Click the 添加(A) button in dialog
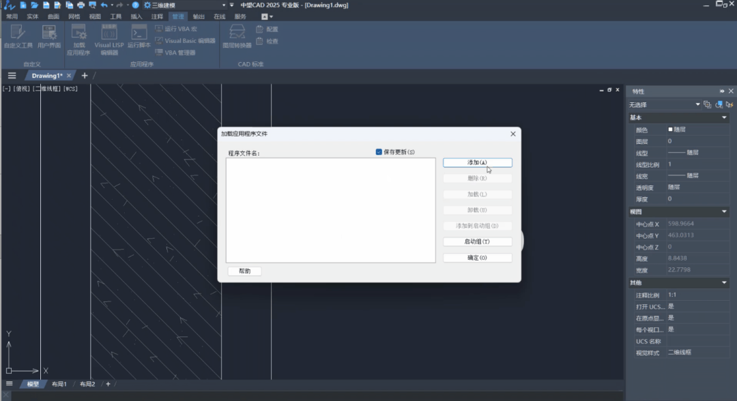This screenshot has height=401, width=737. [x=478, y=162]
